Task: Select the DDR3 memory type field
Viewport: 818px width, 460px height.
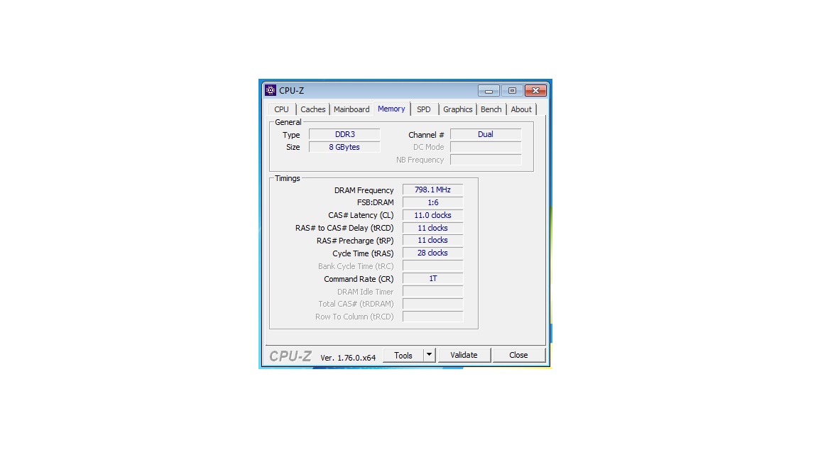Action: pos(345,135)
